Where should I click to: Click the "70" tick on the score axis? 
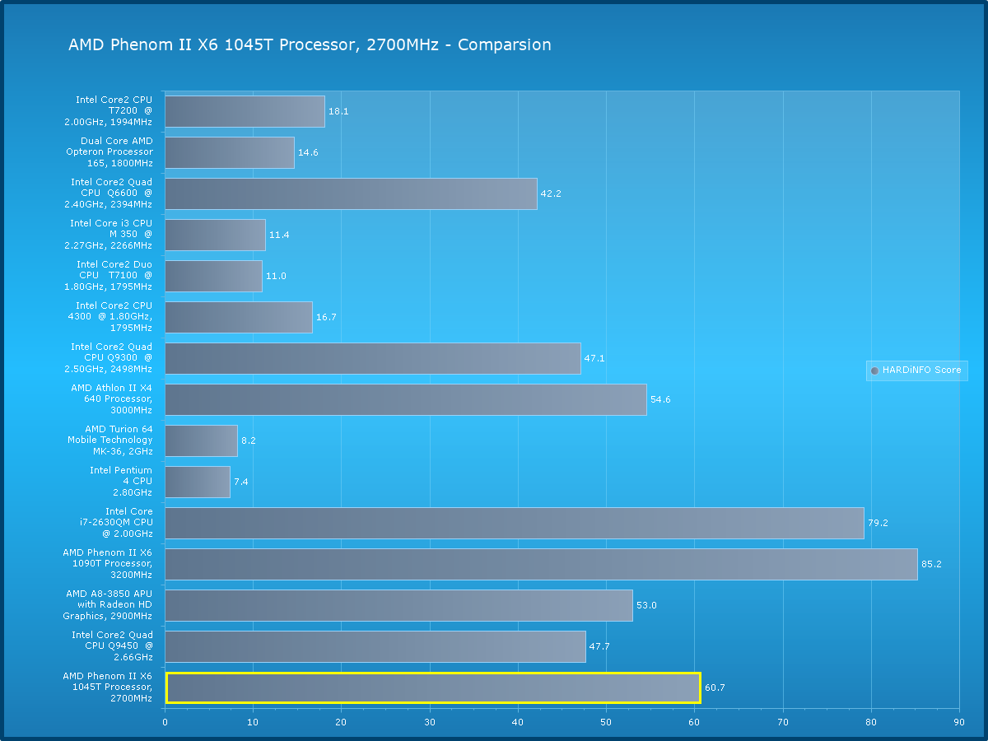pos(783,722)
